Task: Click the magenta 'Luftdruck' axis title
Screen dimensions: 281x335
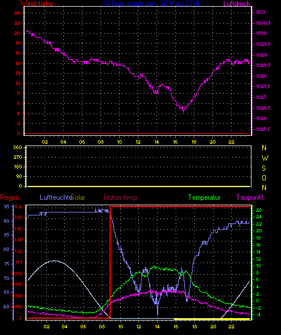Action: [x=236, y=3]
